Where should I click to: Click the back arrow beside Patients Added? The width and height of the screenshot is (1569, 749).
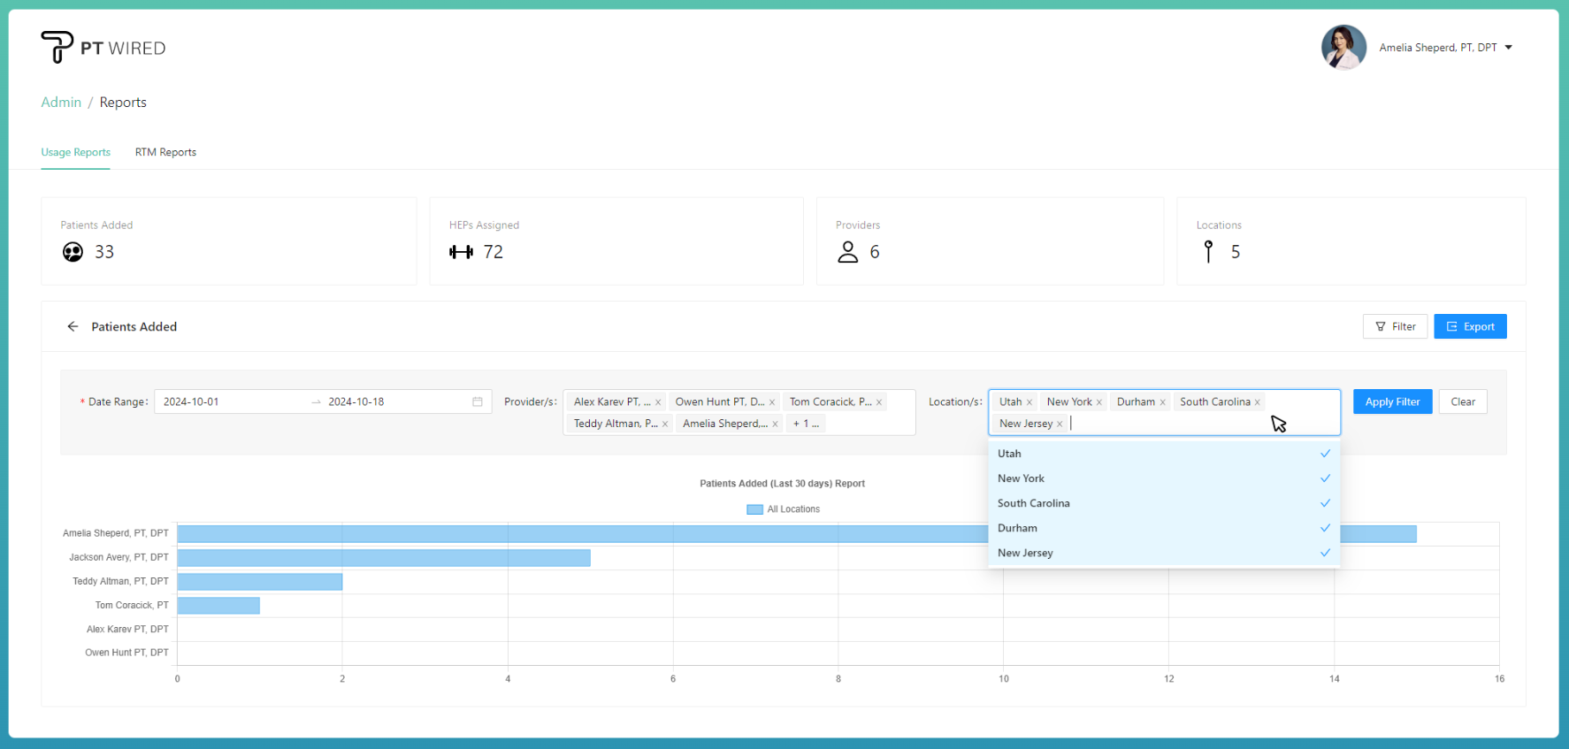point(73,326)
